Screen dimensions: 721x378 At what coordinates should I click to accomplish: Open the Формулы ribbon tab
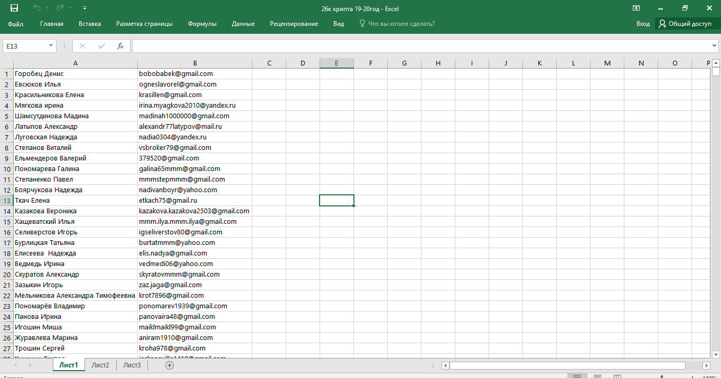coord(202,24)
